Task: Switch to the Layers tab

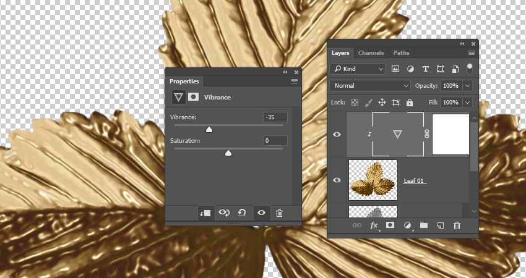Action: [340, 53]
